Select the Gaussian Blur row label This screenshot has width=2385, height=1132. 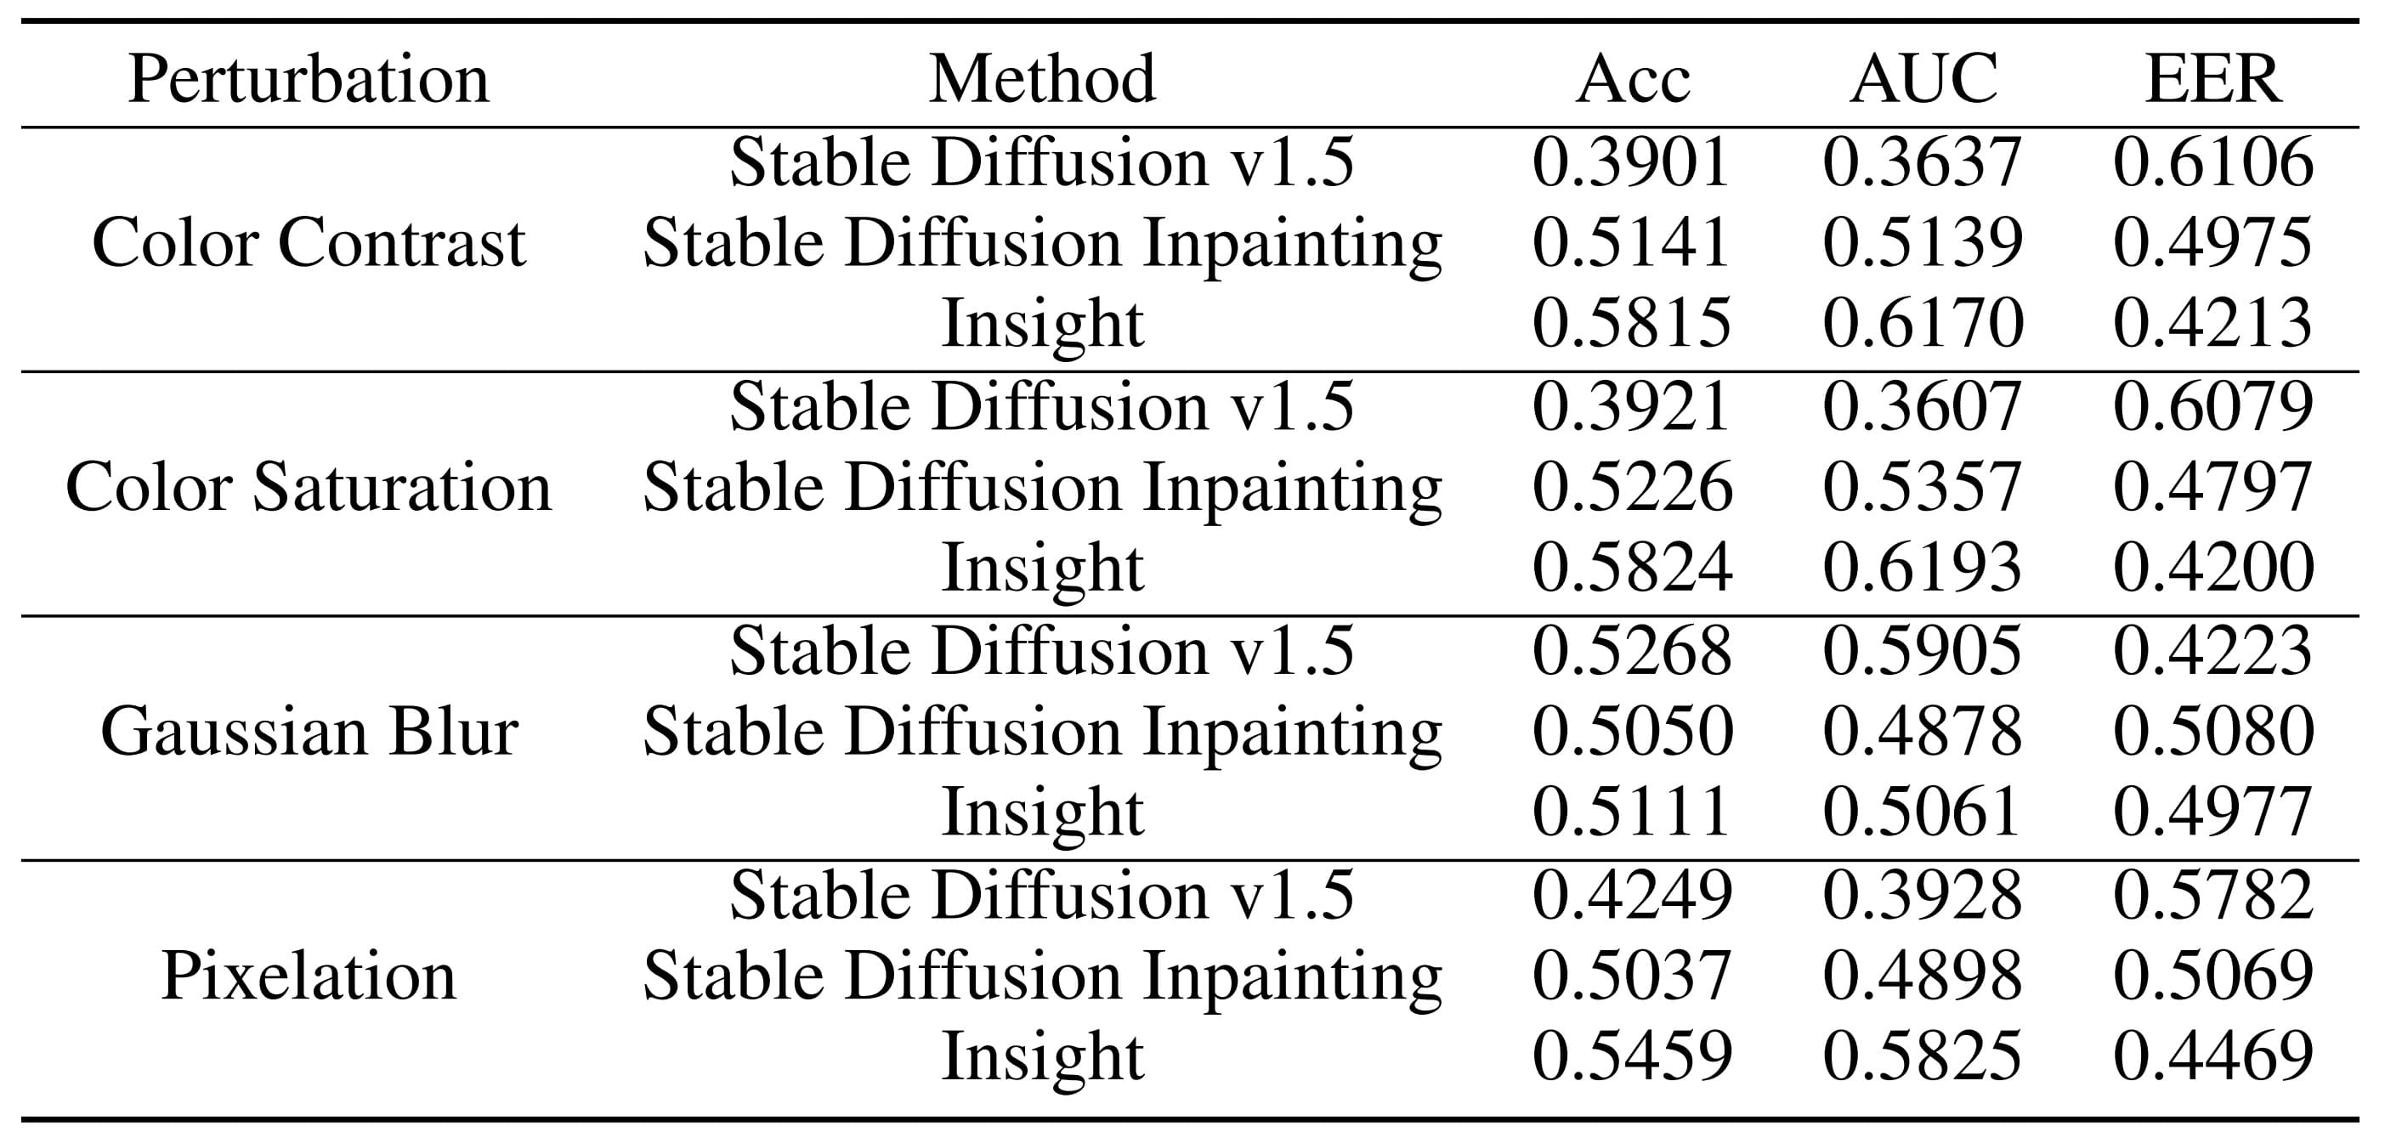click(309, 732)
